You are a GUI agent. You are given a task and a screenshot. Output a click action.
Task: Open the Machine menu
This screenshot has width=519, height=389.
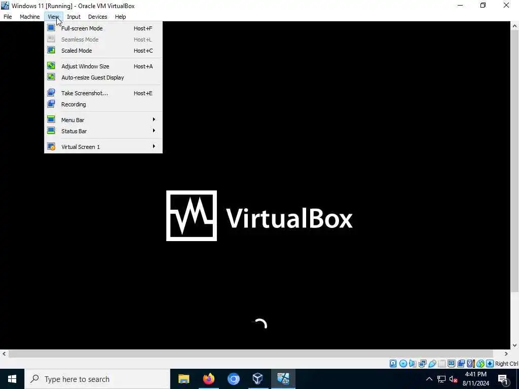click(30, 17)
